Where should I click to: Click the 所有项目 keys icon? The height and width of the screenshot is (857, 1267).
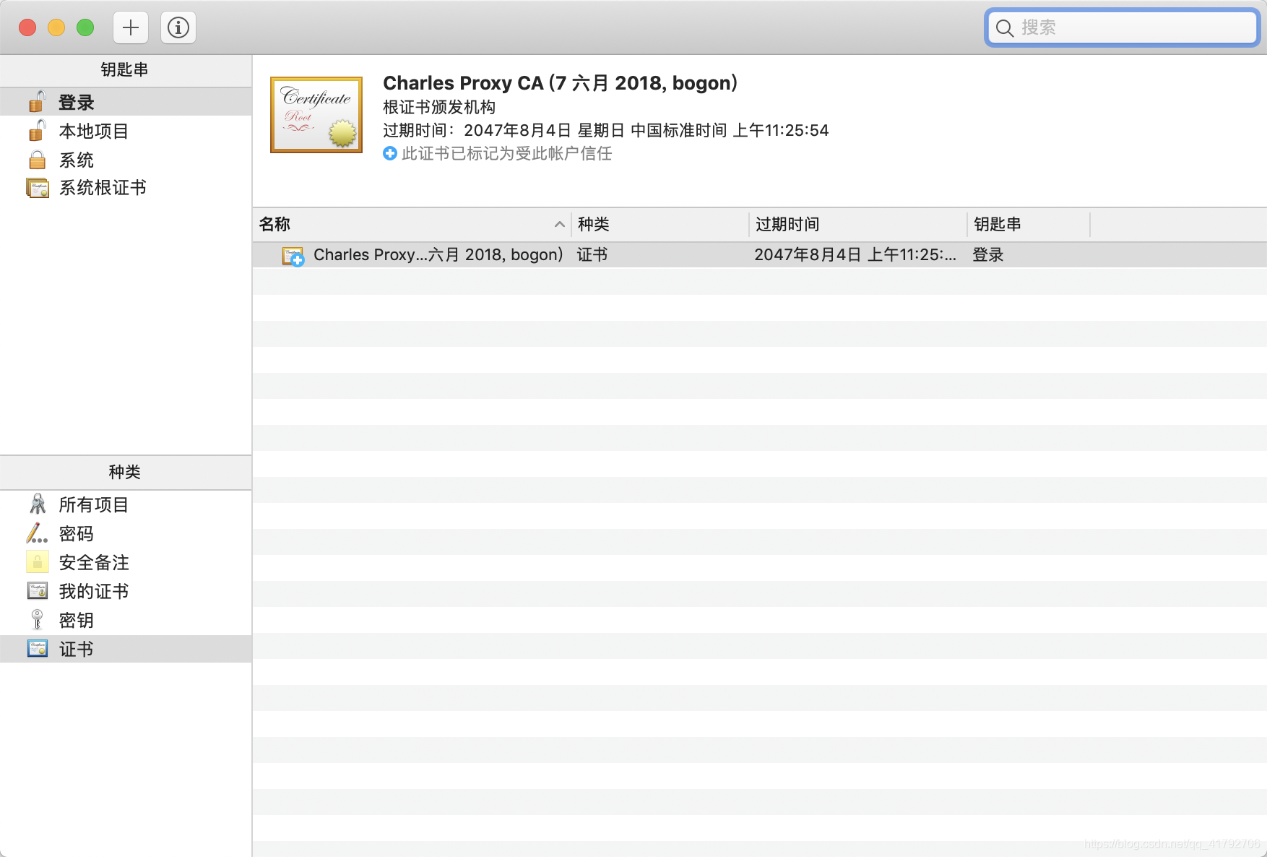(x=38, y=504)
